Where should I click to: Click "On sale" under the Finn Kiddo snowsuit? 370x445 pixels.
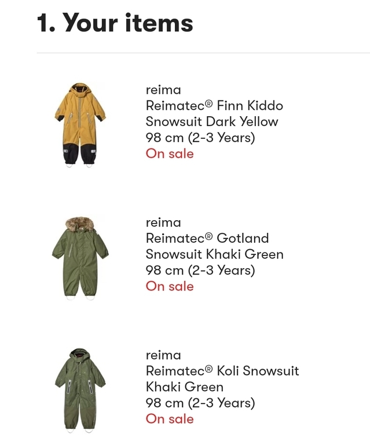(170, 154)
